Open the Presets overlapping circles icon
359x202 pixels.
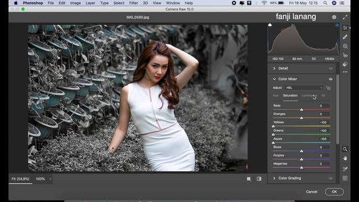tap(345, 65)
